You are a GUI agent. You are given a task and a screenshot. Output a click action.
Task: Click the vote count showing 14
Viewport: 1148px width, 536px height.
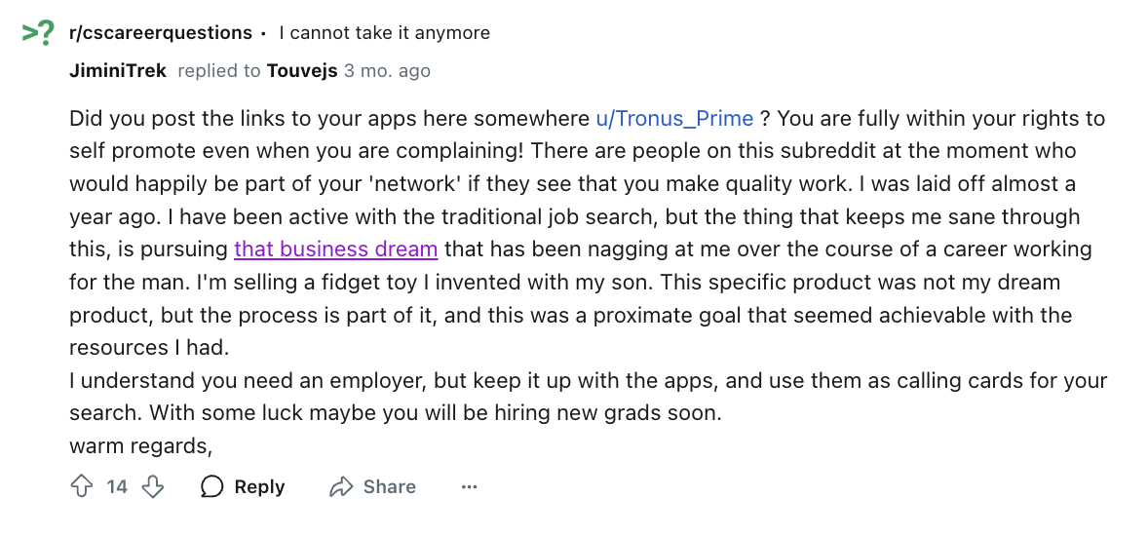click(117, 487)
